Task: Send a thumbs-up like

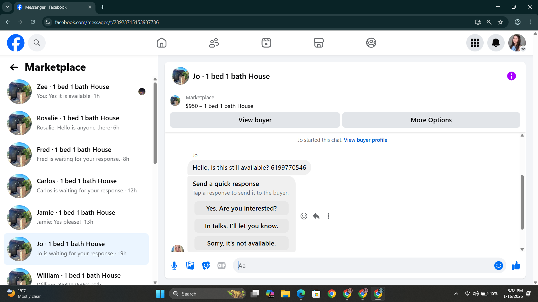Action: 516,266
